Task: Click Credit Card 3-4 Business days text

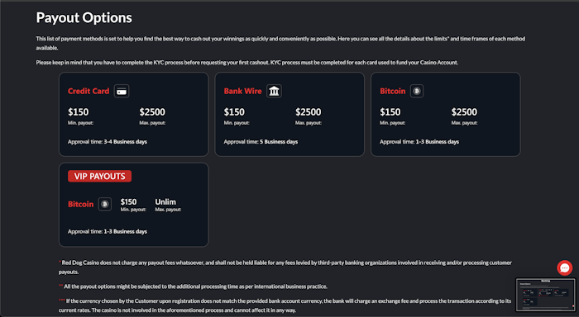Action: point(125,141)
